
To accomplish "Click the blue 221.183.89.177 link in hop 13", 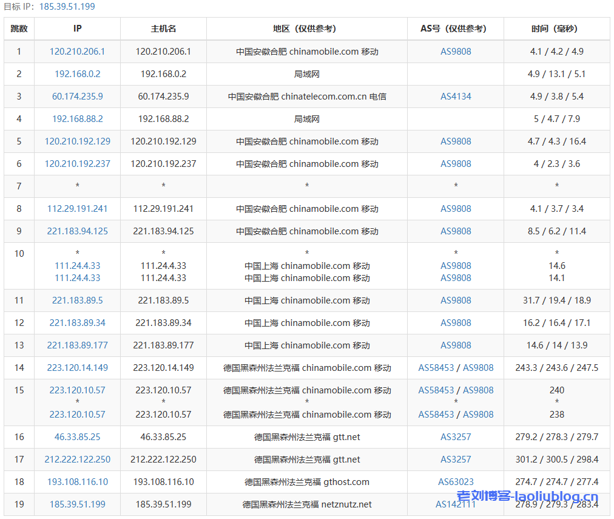I will coord(77,345).
